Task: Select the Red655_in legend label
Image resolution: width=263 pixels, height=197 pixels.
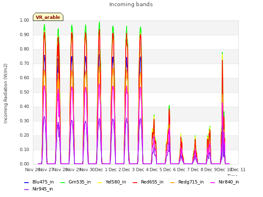Action: coord(152,182)
